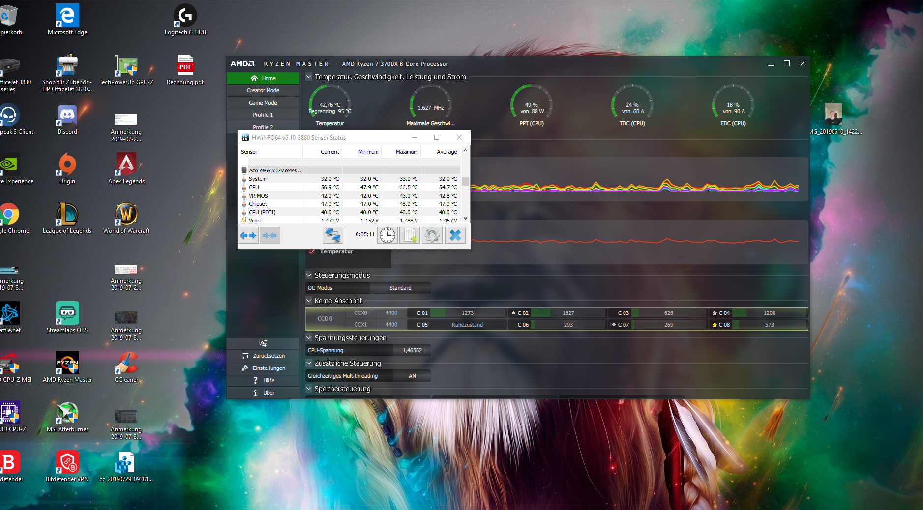This screenshot has width=923, height=510.
Task: Collapse the Kerne-Abschnitt section
Action: pos(309,301)
